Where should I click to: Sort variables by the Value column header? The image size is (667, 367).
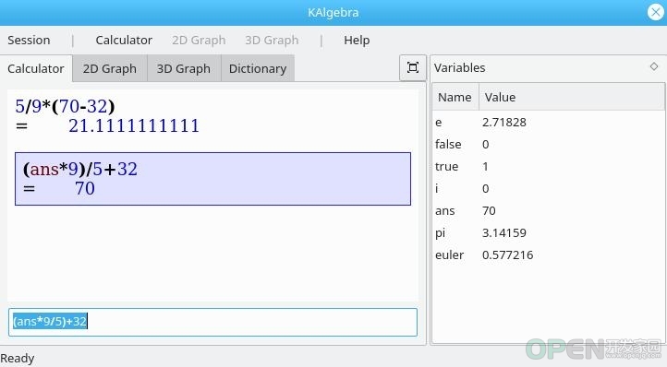point(571,97)
